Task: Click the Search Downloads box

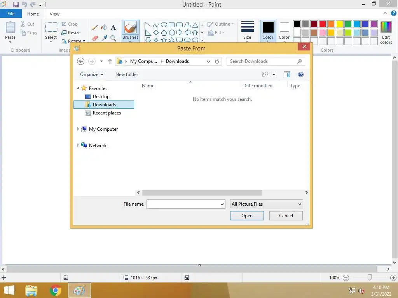Action: point(265,61)
